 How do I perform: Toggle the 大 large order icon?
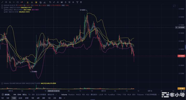32,2
